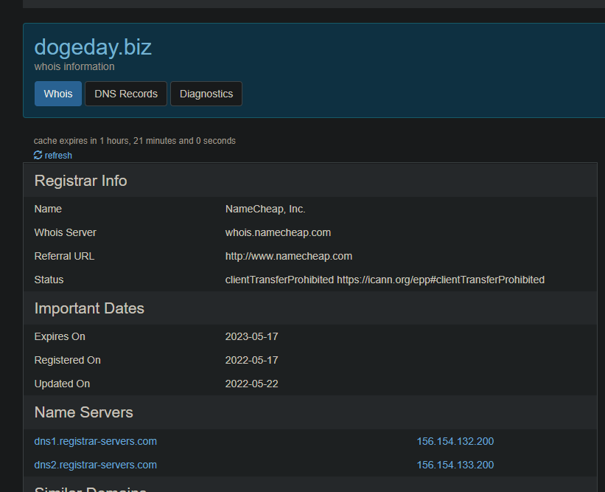The image size is (605, 492).
Task: Click the Registrar Info section header
Action: 81,181
